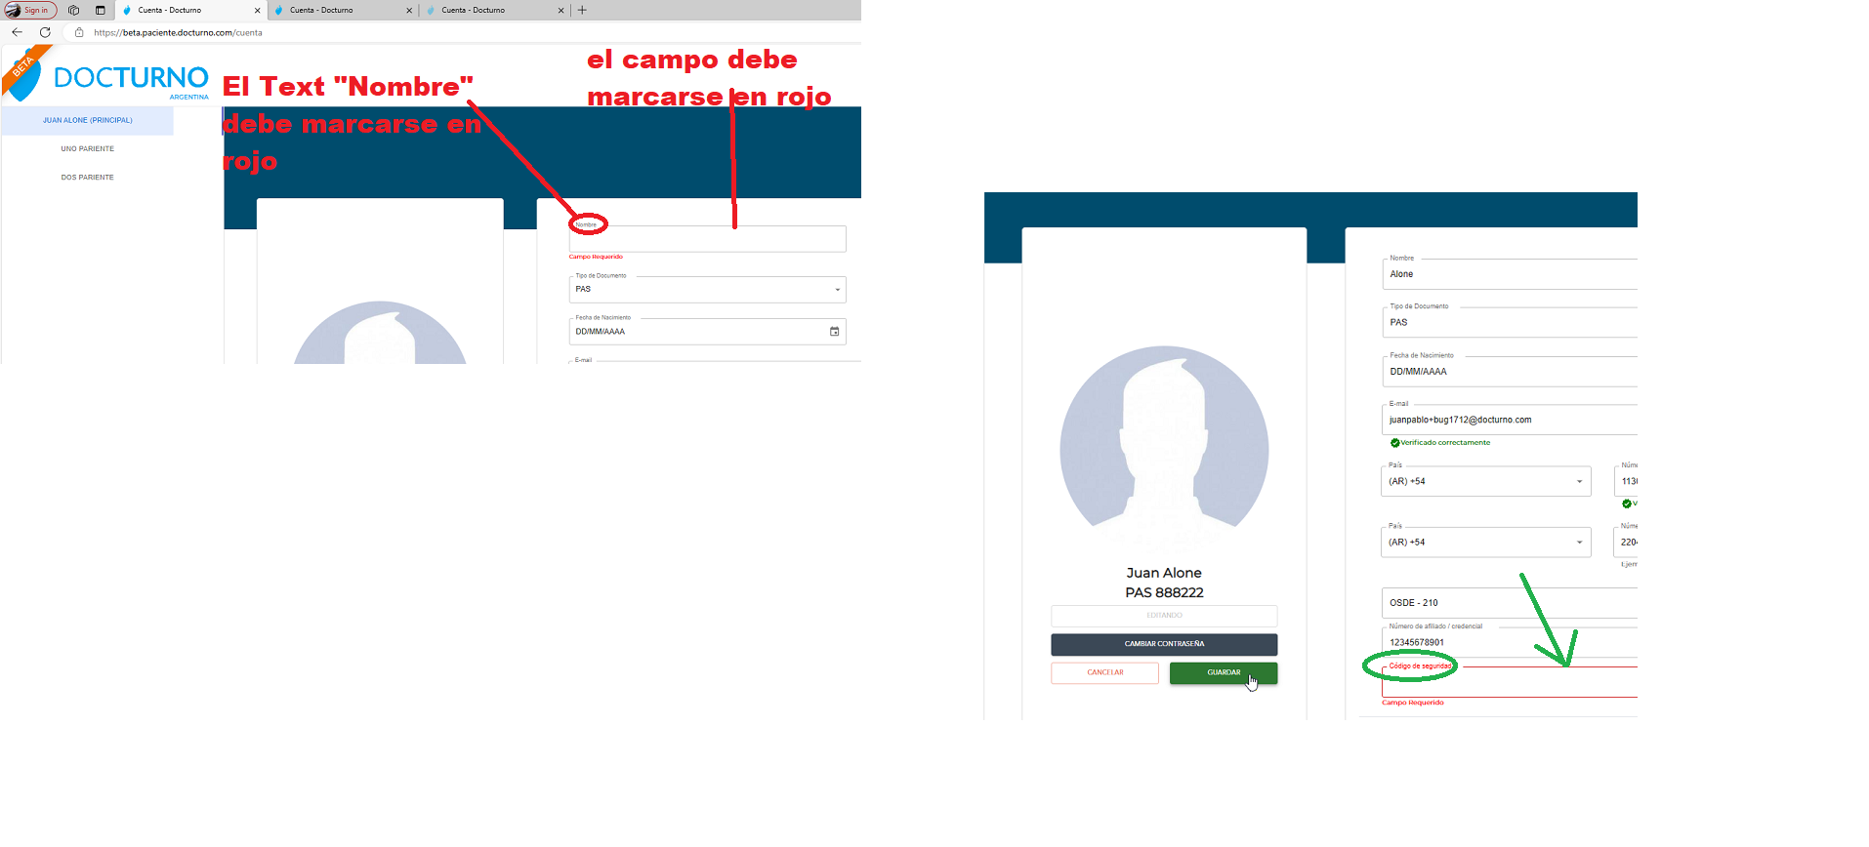The height and width of the screenshot is (847, 1869).
Task: Open the first País (AR) +54 dropdown
Action: pyautogui.click(x=1485, y=481)
